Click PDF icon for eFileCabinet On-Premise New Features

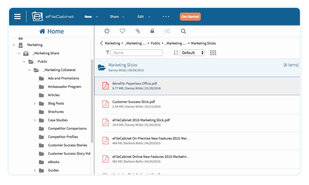pos(105,141)
